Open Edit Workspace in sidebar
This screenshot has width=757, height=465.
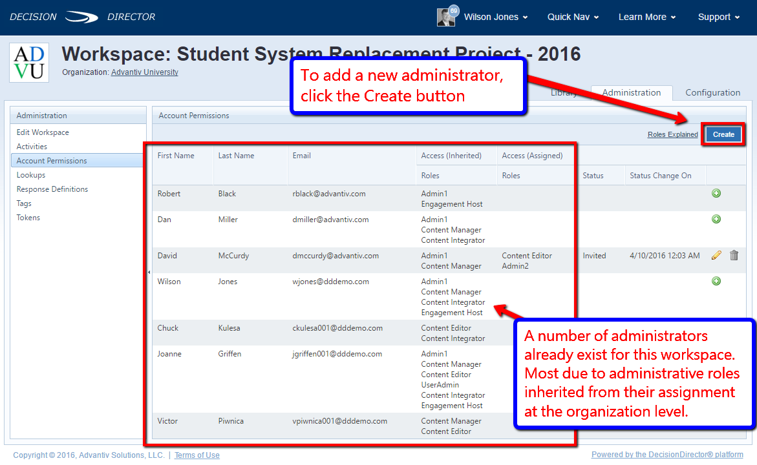(43, 132)
